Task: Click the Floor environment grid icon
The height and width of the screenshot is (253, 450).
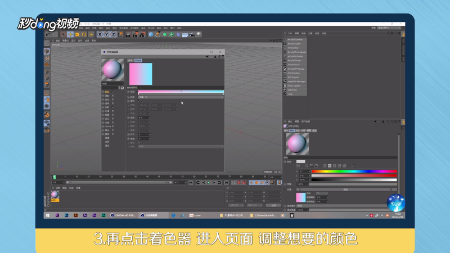Action: (x=185, y=34)
